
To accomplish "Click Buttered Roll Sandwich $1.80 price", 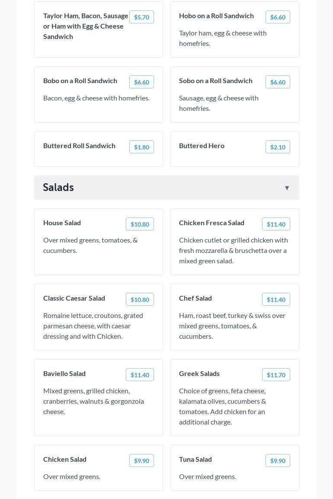I will pyautogui.click(x=141, y=147).
